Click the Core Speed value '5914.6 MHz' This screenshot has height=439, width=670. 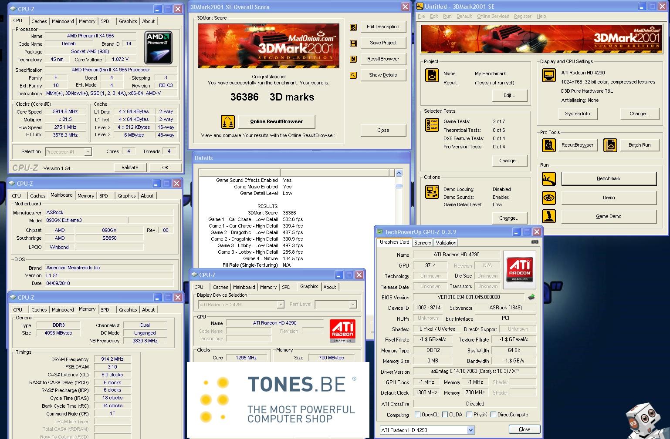point(65,112)
